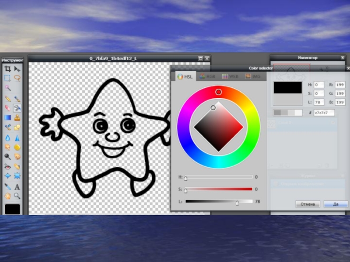Click the H value input field
350x262 pixels.
[319, 85]
